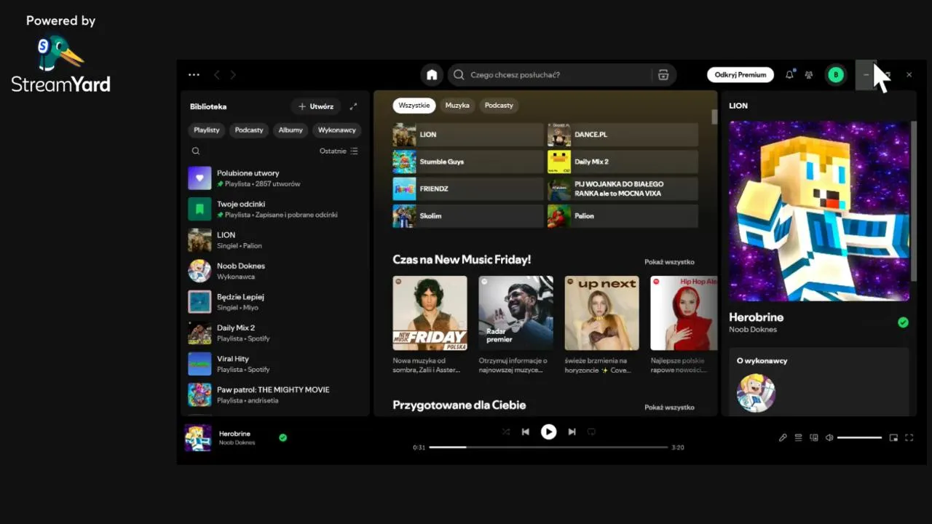The image size is (932, 524).
Task: Filter library by Wykonawcy
Action: 337,130
